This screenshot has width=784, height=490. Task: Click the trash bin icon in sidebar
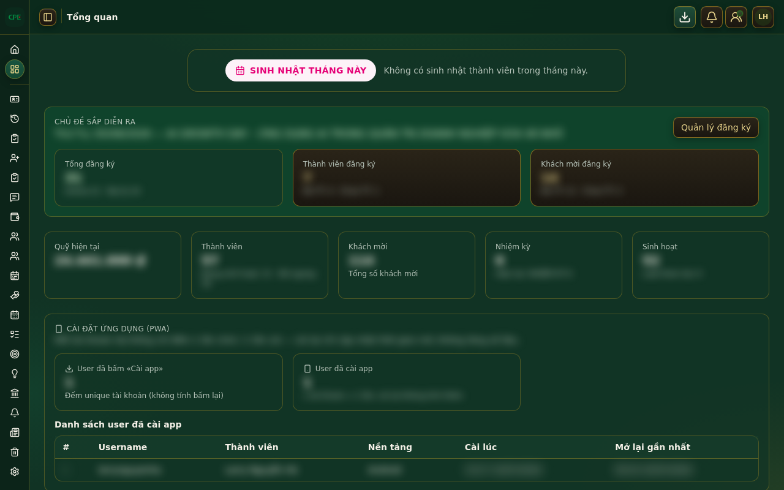pyautogui.click(x=15, y=452)
